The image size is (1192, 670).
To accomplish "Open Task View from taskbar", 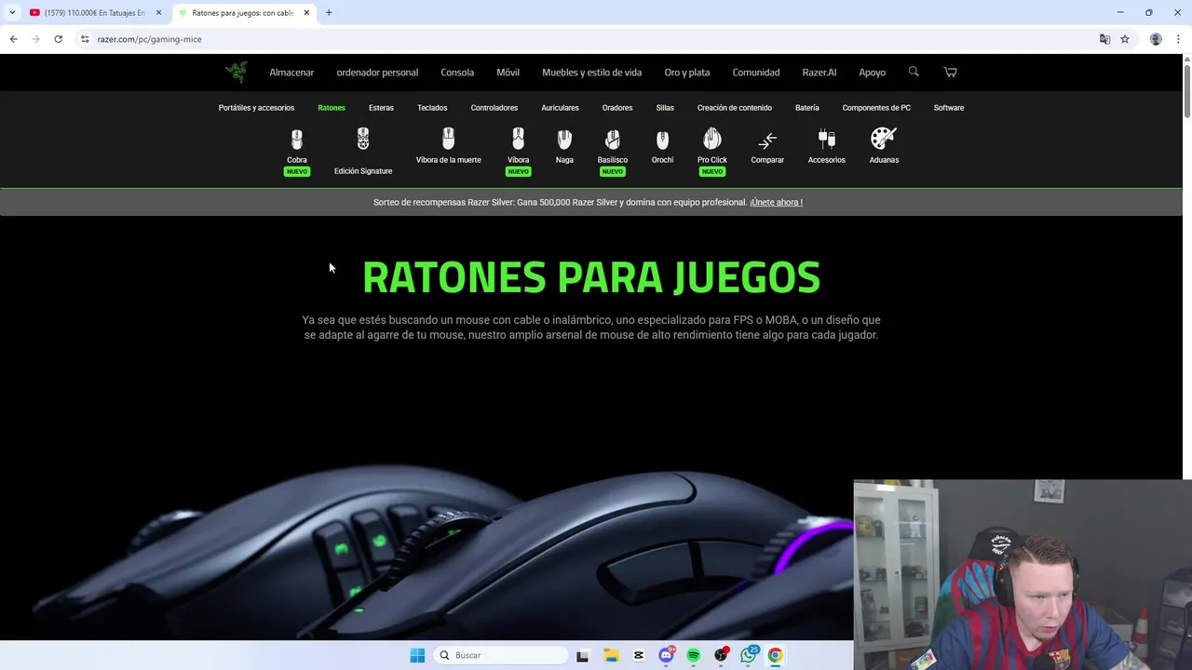I will [583, 655].
